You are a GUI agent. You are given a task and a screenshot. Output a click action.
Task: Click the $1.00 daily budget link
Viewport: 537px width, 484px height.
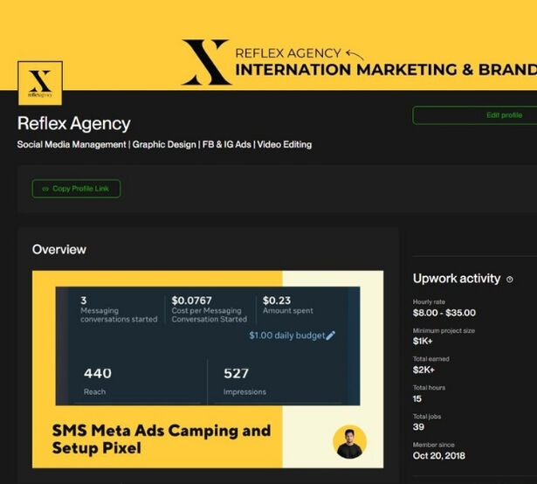click(286, 335)
